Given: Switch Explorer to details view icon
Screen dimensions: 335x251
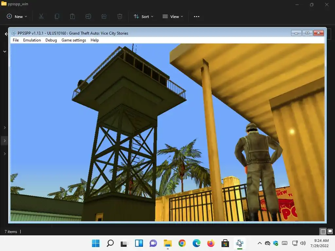Looking at the screenshot, I should pos(323,231).
